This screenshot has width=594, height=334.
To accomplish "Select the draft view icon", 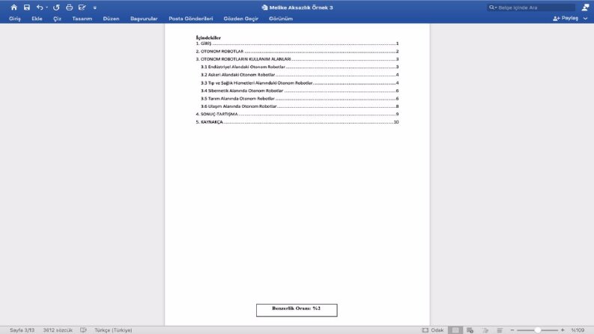I will 500,330.
